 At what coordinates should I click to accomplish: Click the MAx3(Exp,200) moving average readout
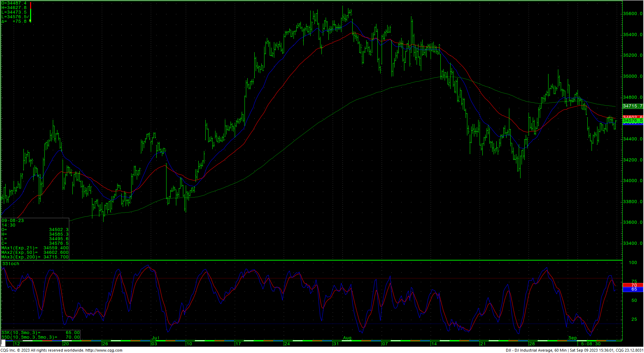tap(35, 257)
